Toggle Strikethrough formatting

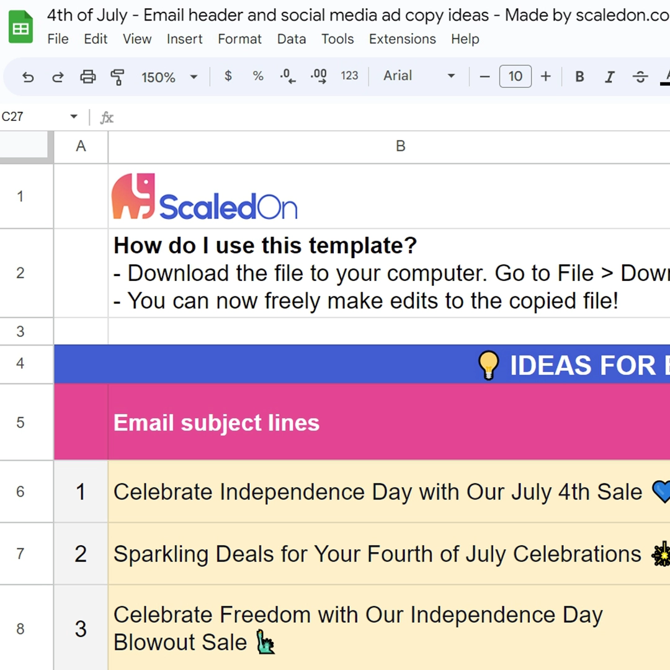point(640,77)
